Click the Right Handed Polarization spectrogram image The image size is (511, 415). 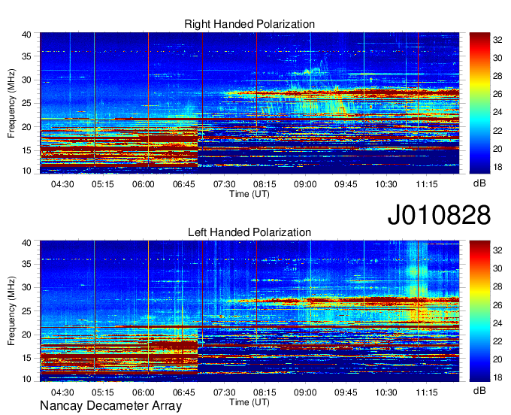[x=249, y=103]
